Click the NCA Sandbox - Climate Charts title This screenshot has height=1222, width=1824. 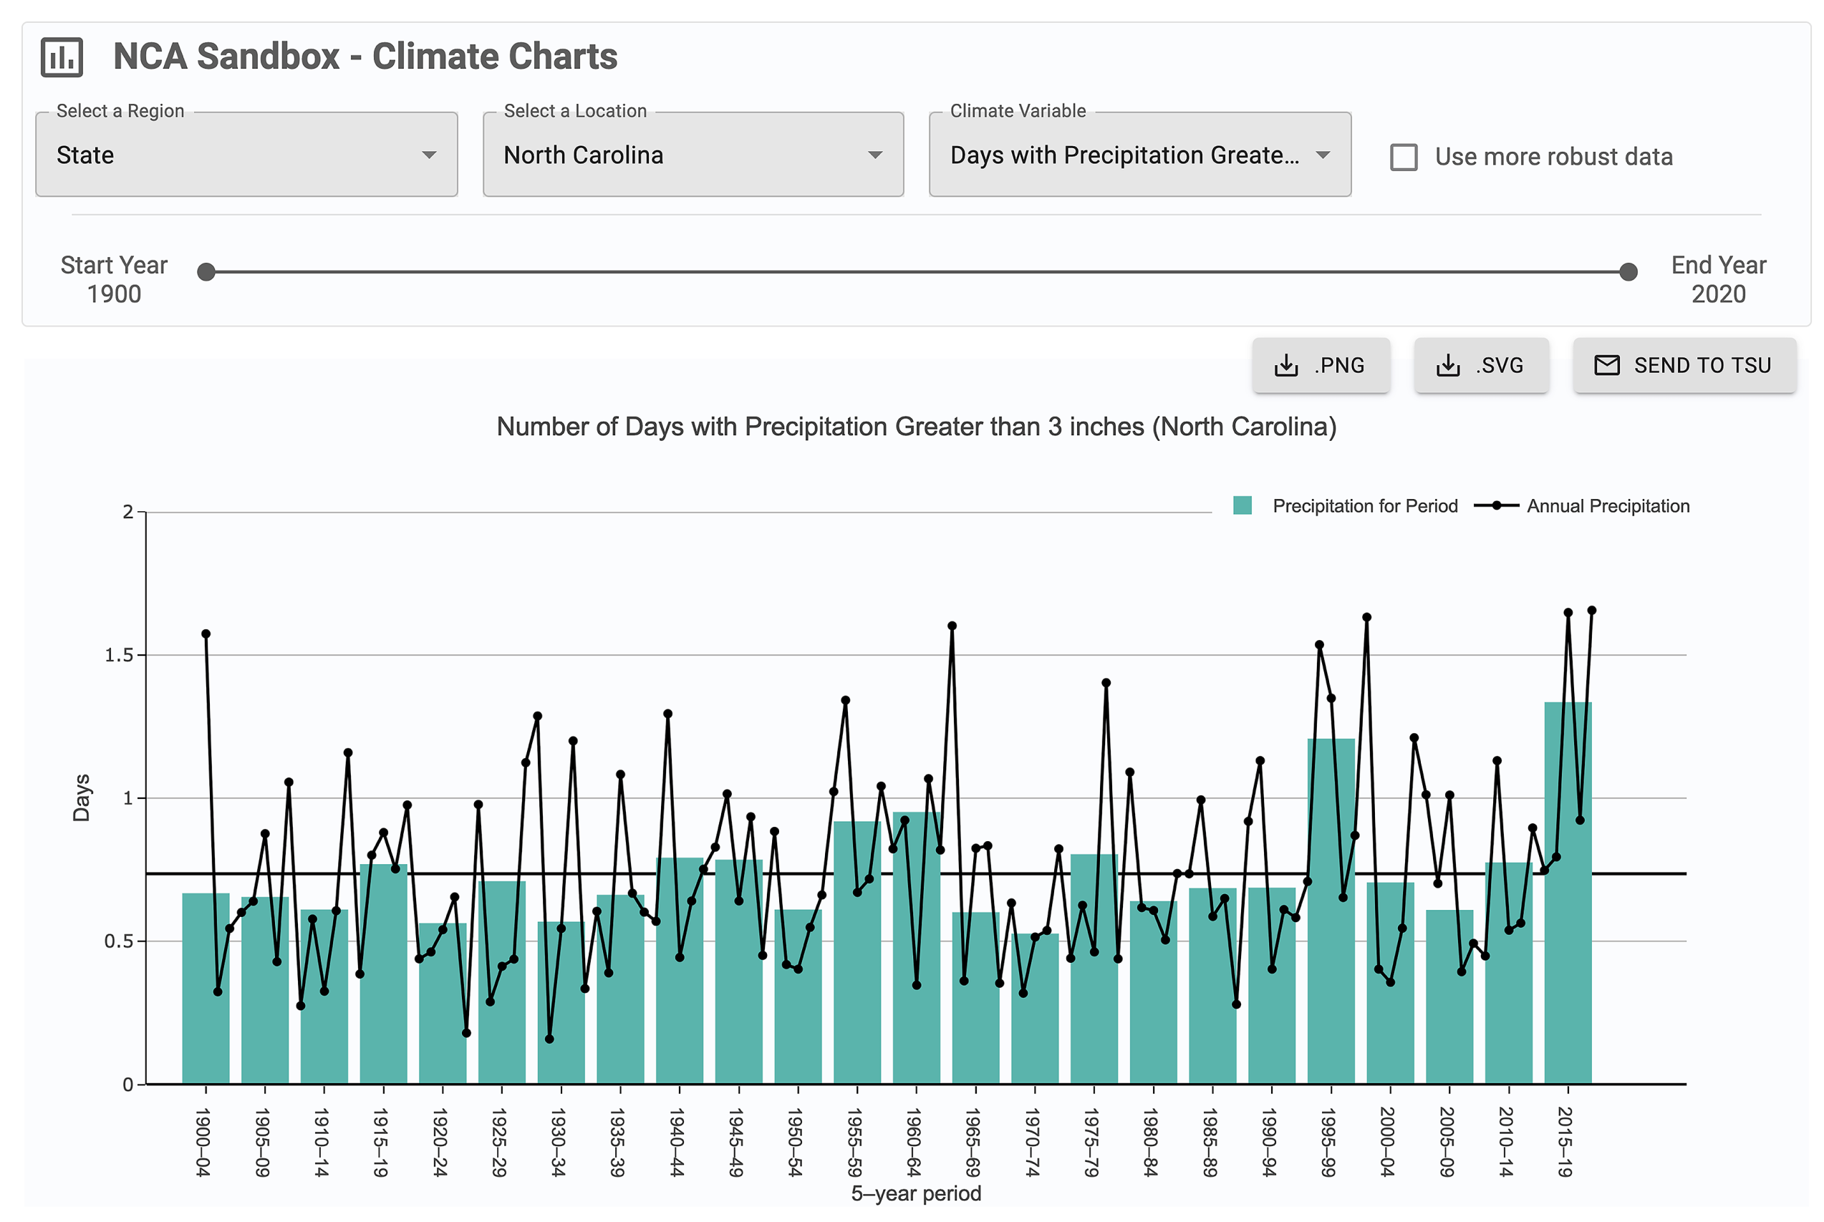365,57
